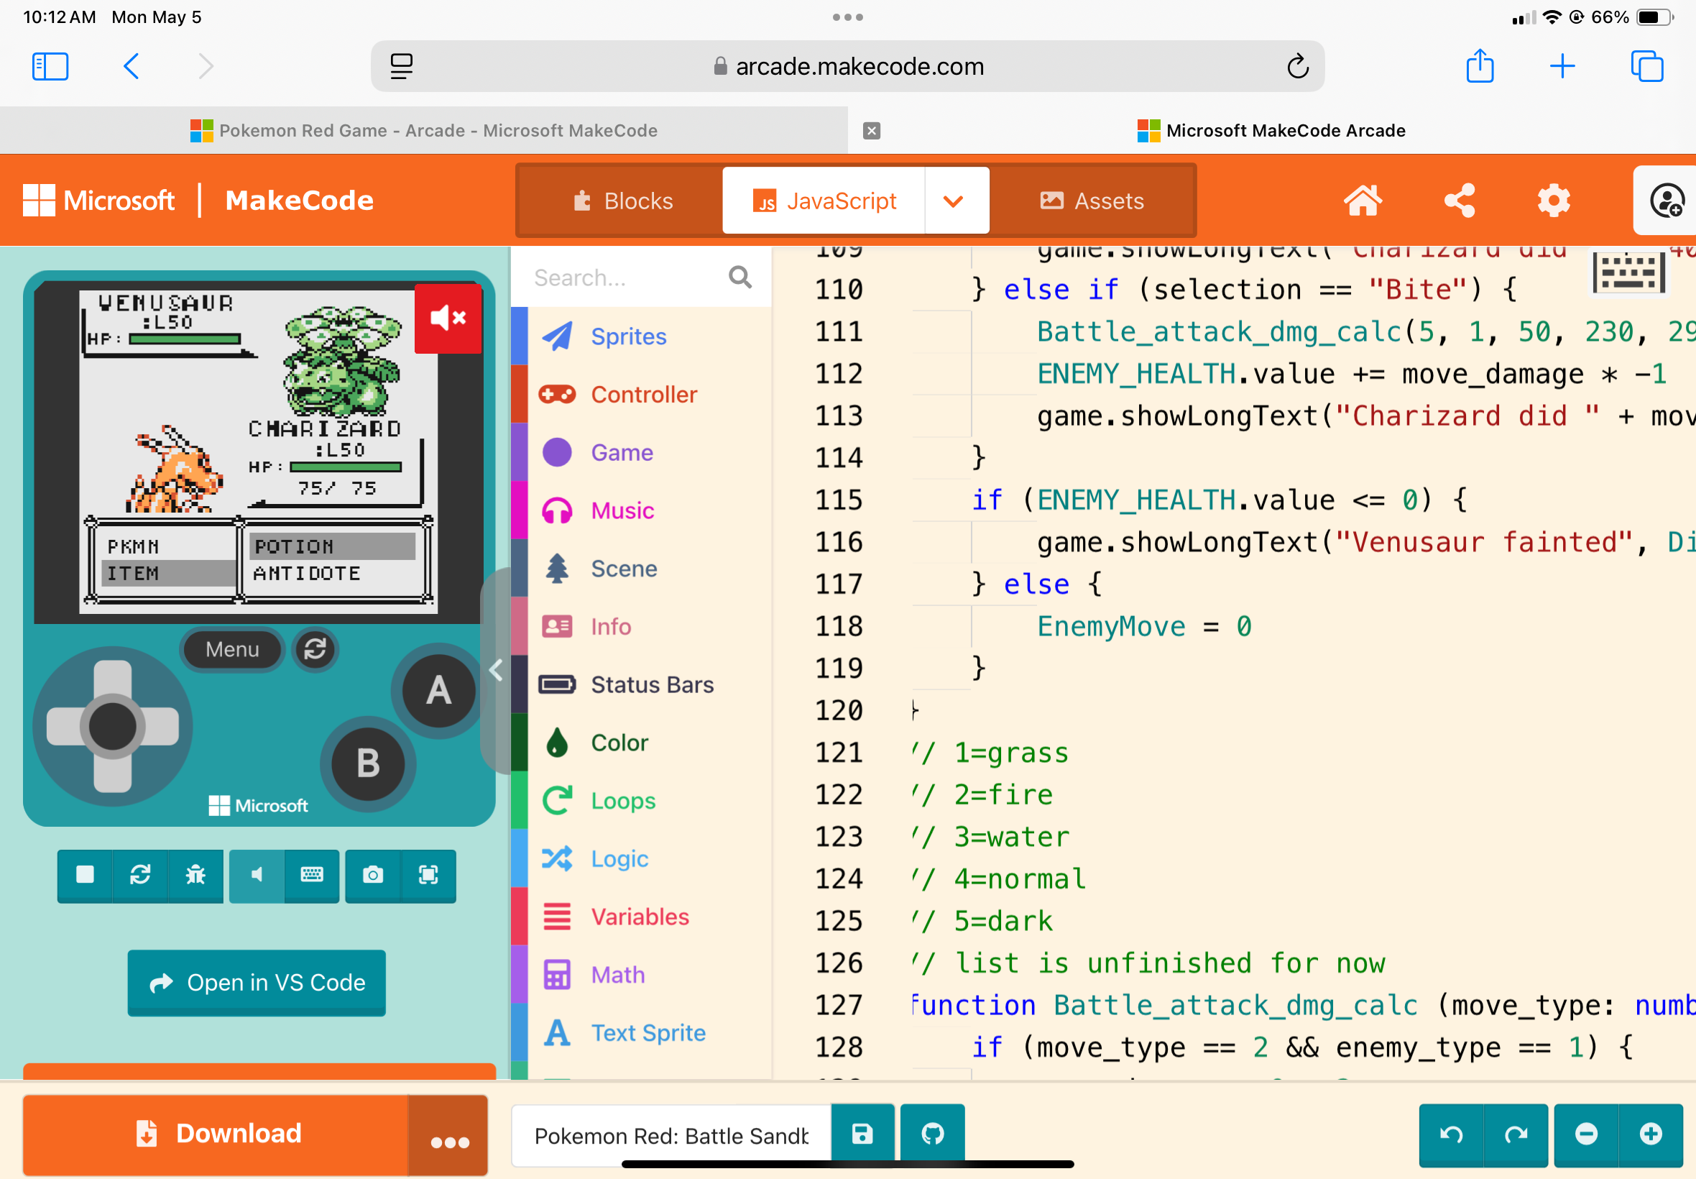This screenshot has height=1179, width=1696.
Task: Take a simulator screenshot with the camera icon
Action: 373,876
